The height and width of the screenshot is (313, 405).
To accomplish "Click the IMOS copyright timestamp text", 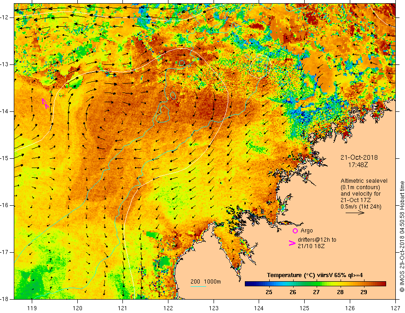I will coord(402,237).
